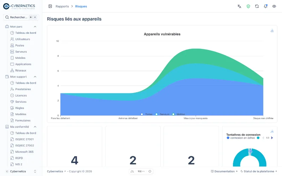Open Applications in sidebar
This screenshot has height=176, width=282.
point(23,64)
